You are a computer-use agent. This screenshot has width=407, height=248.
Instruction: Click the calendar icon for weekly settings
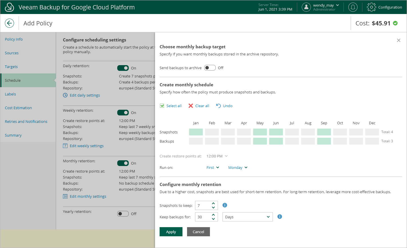pyautogui.click(x=65, y=146)
